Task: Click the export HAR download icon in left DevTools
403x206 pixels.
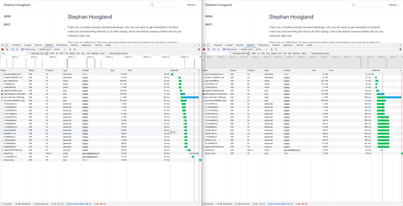Action: pyautogui.click(x=75, y=49)
